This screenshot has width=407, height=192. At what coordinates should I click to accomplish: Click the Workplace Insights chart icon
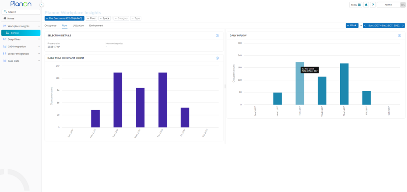[5, 26]
